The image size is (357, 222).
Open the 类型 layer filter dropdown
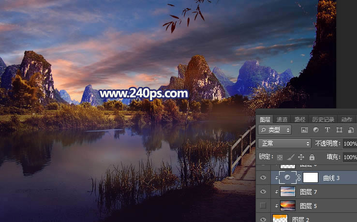[275, 130]
